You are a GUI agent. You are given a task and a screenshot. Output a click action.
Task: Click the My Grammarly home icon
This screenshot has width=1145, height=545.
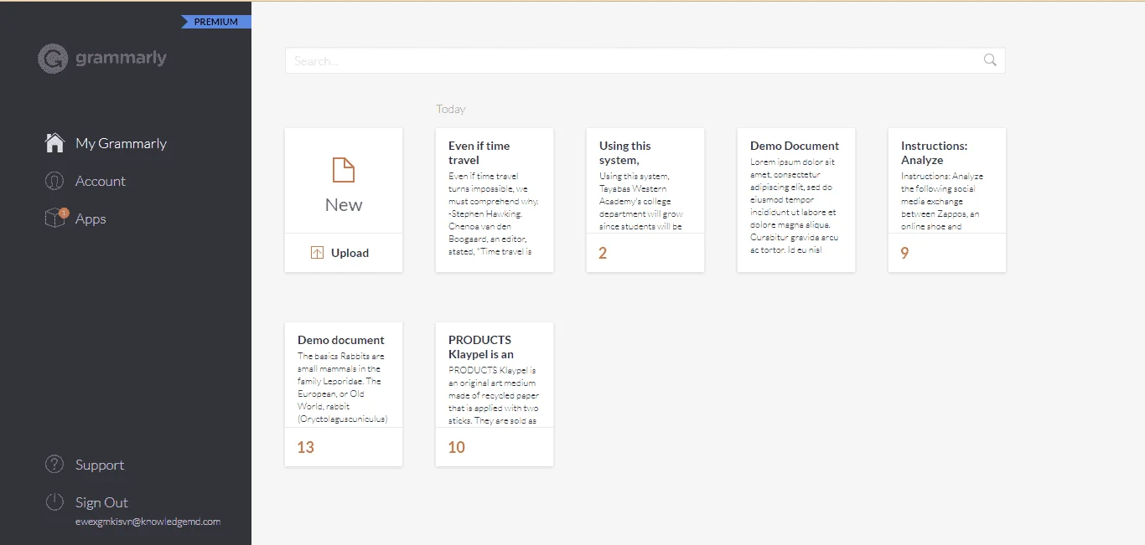pyautogui.click(x=54, y=143)
